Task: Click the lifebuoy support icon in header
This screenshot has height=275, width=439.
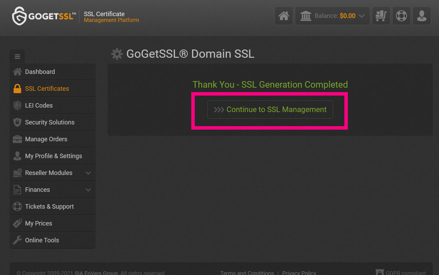Action: point(401,16)
